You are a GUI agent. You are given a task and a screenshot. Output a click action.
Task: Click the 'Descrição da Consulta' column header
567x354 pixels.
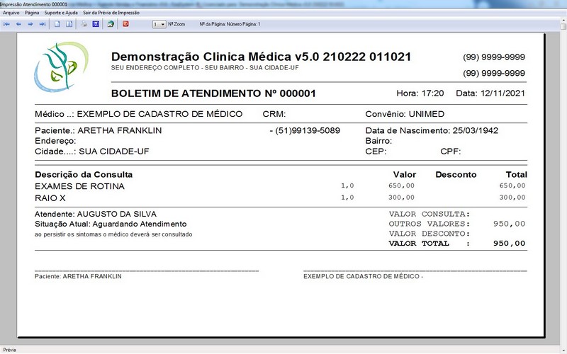pos(84,175)
